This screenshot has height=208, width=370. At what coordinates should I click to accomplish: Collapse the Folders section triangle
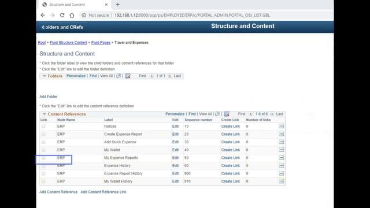(x=44, y=76)
